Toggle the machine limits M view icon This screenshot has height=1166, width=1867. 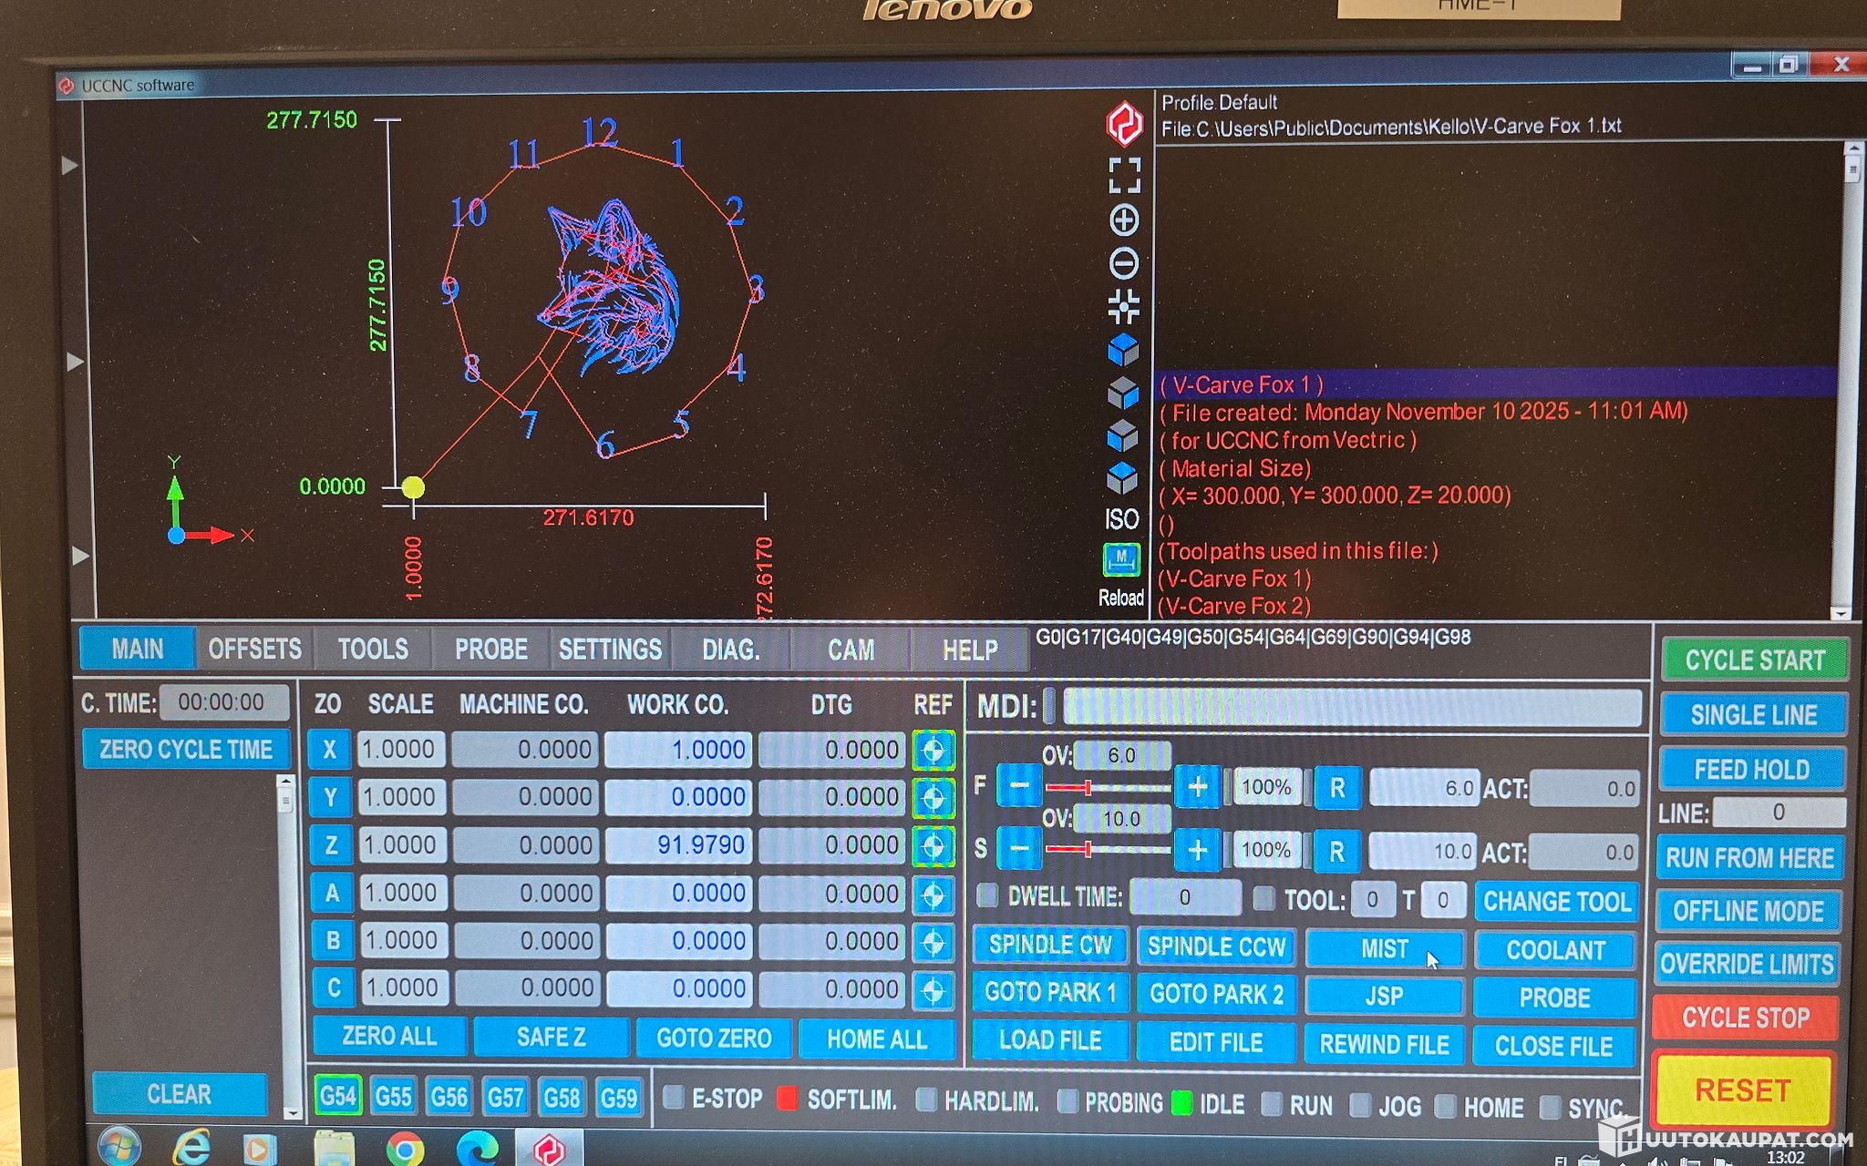(1121, 558)
